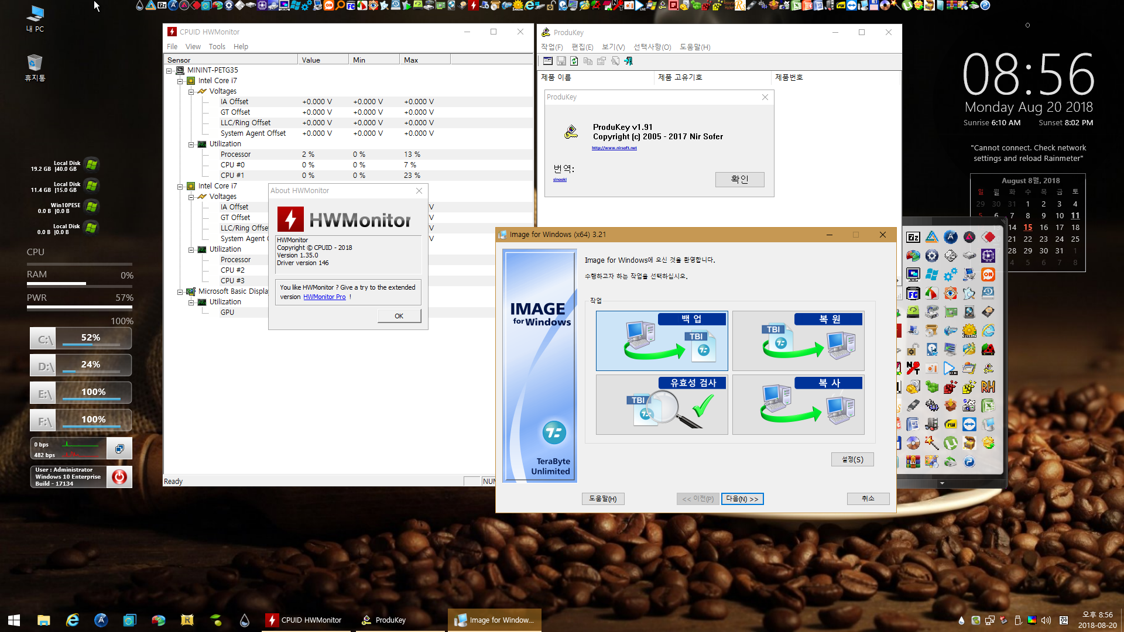The height and width of the screenshot is (632, 1124).
Task: Open HWMonitor View menu
Action: point(193,47)
